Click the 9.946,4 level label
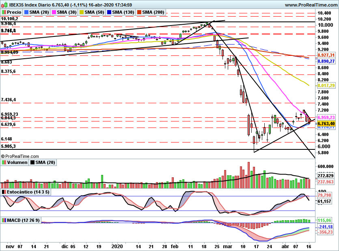 [9, 23]
